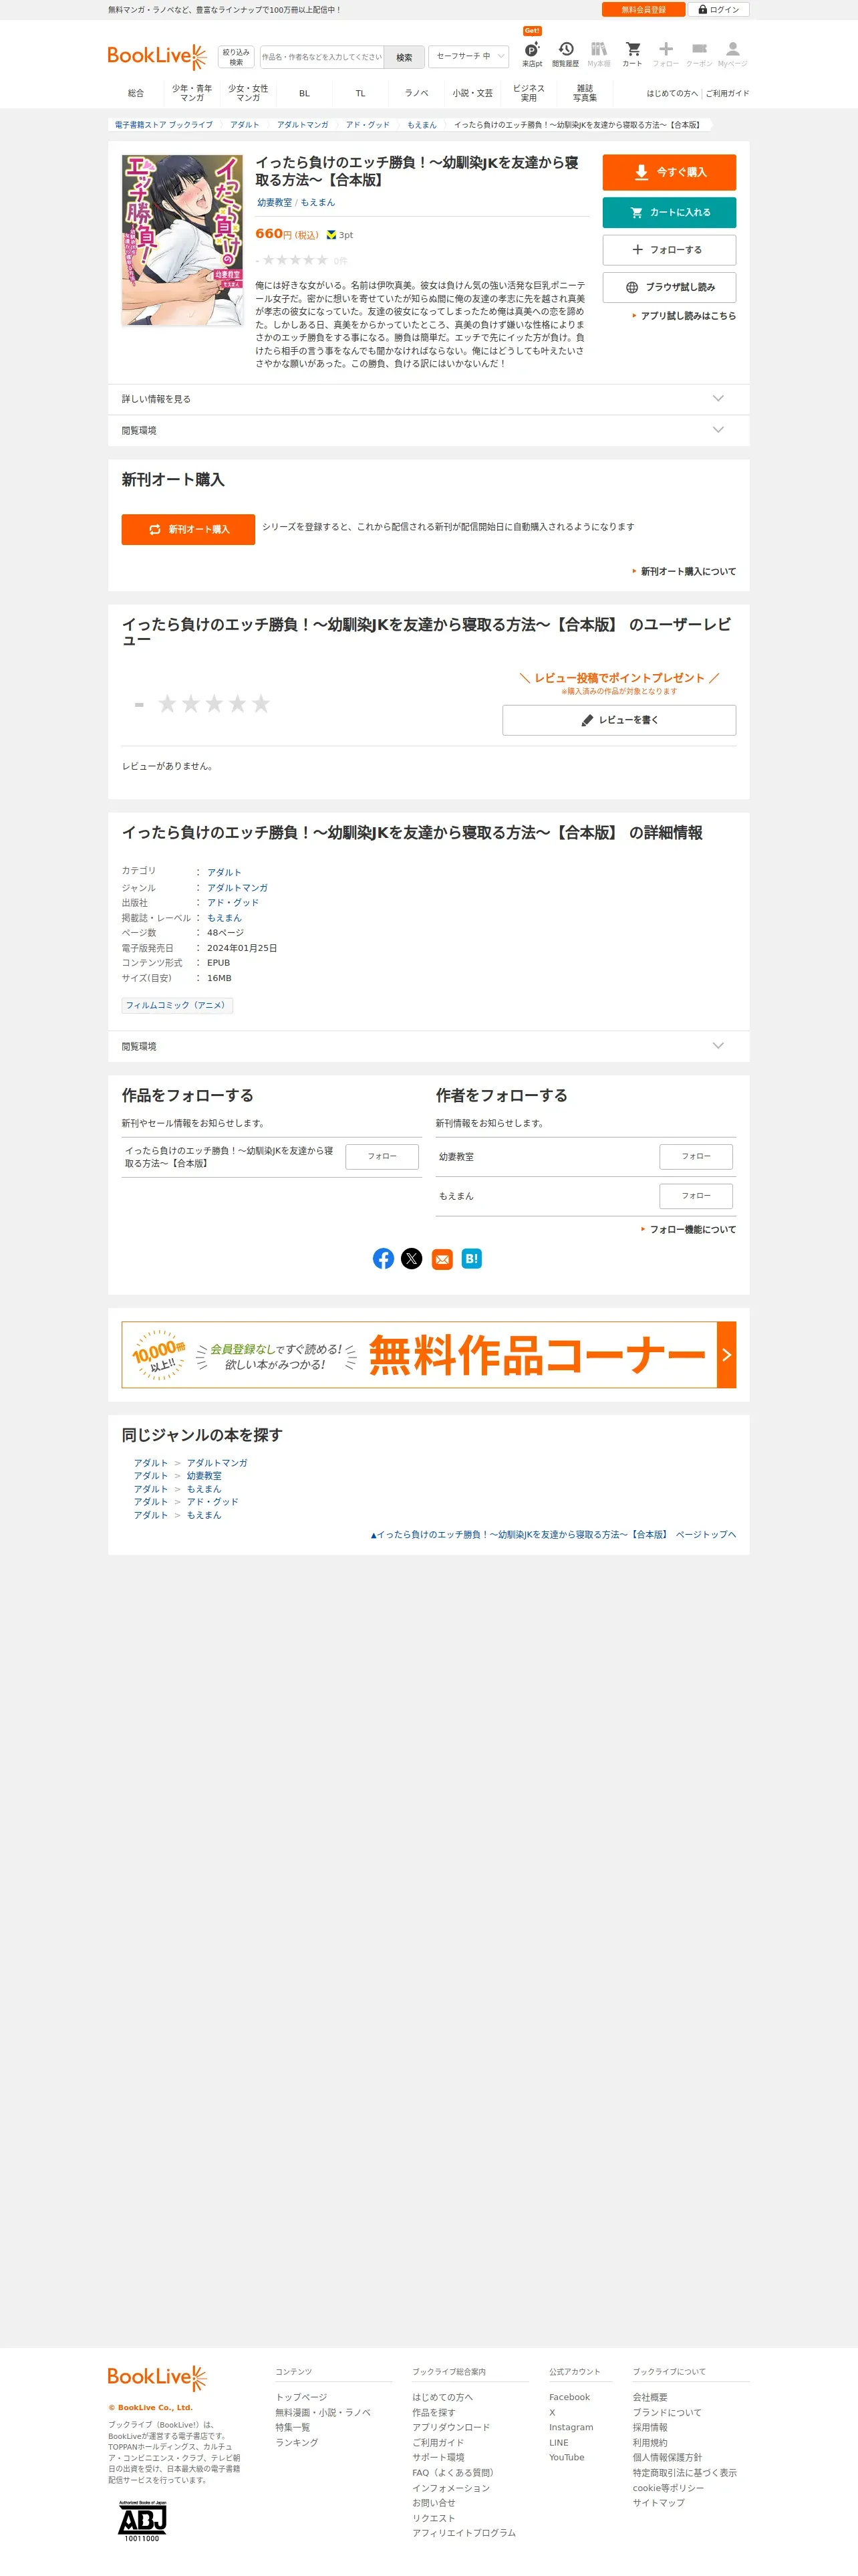
Task: Open the 閲覧履歴 history icon
Action: pyautogui.click(x=565, y=53)
